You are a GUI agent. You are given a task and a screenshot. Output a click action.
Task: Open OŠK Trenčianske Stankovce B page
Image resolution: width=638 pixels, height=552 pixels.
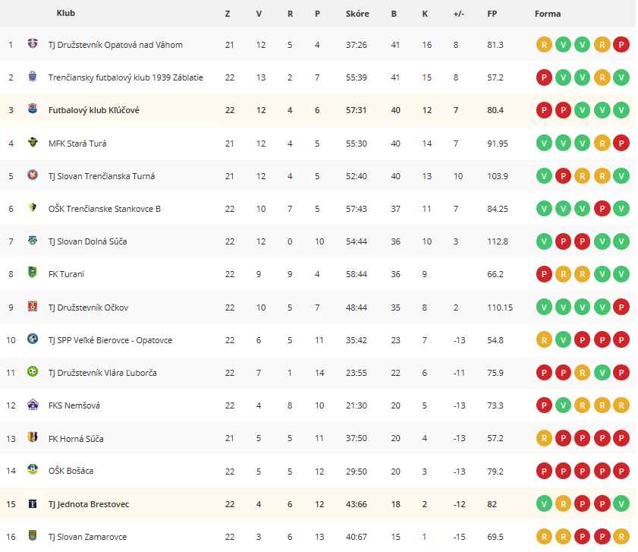[105, 209]
